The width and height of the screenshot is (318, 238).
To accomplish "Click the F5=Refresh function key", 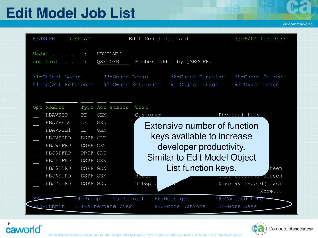I will (129, 199).
